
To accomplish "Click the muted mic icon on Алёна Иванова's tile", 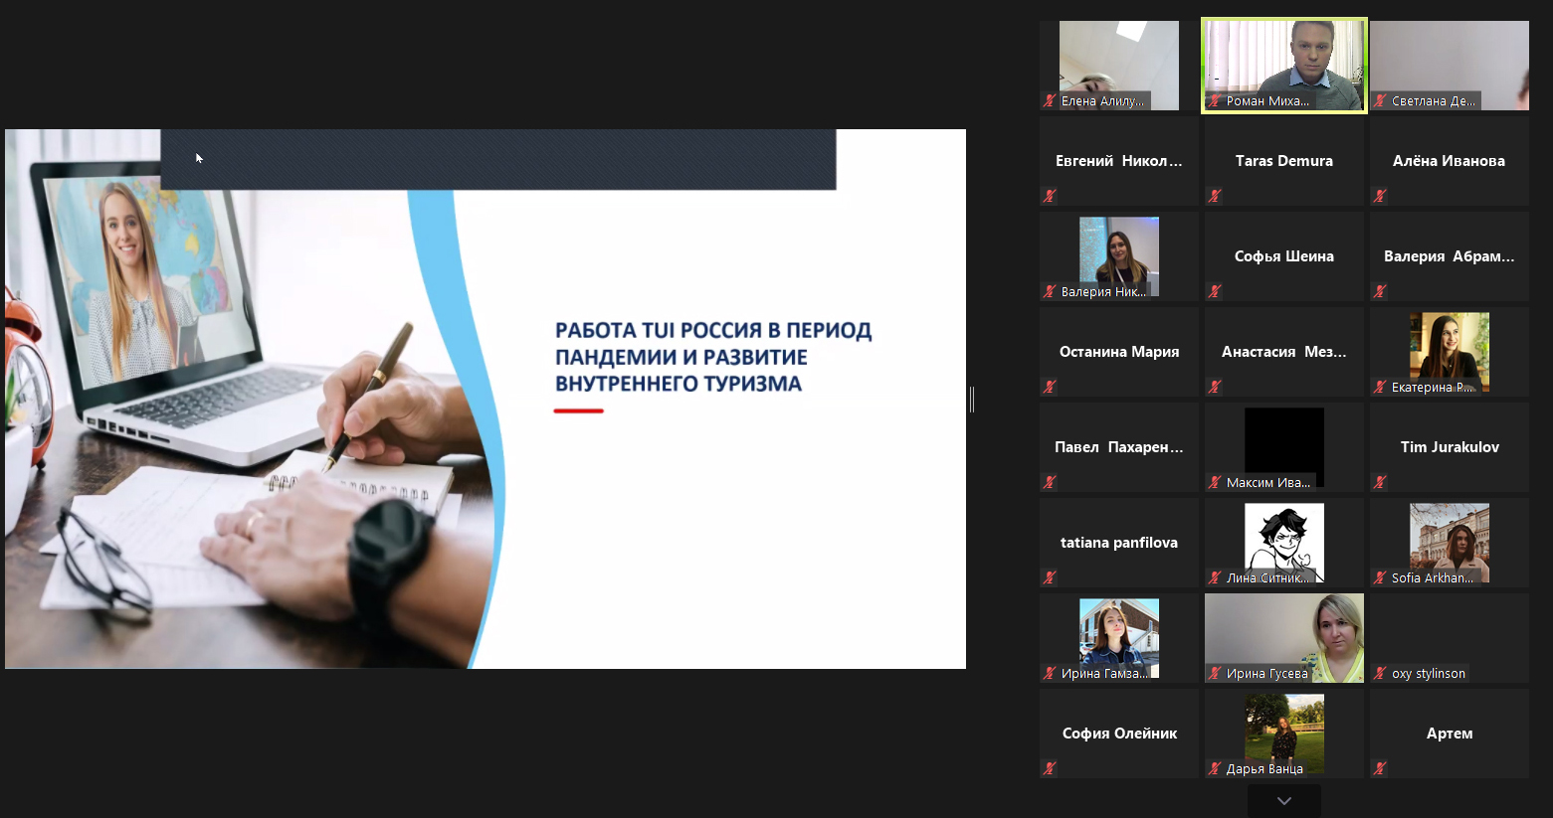I will point(1380,196).
